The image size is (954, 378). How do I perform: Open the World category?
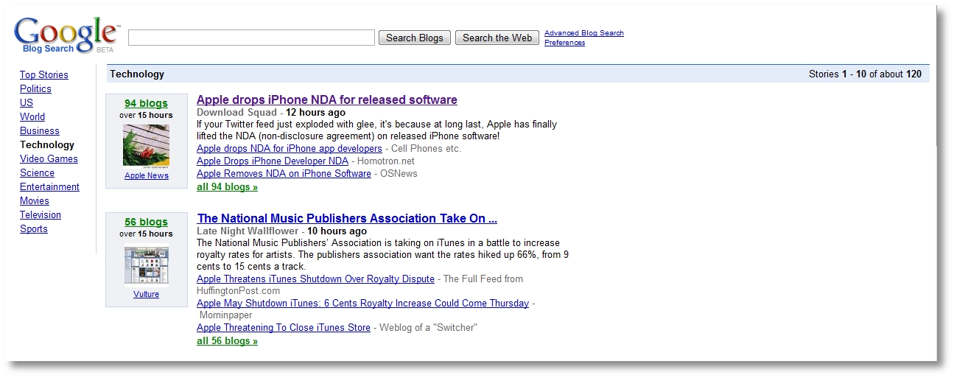pyautogui.click(x=32, y=116)
